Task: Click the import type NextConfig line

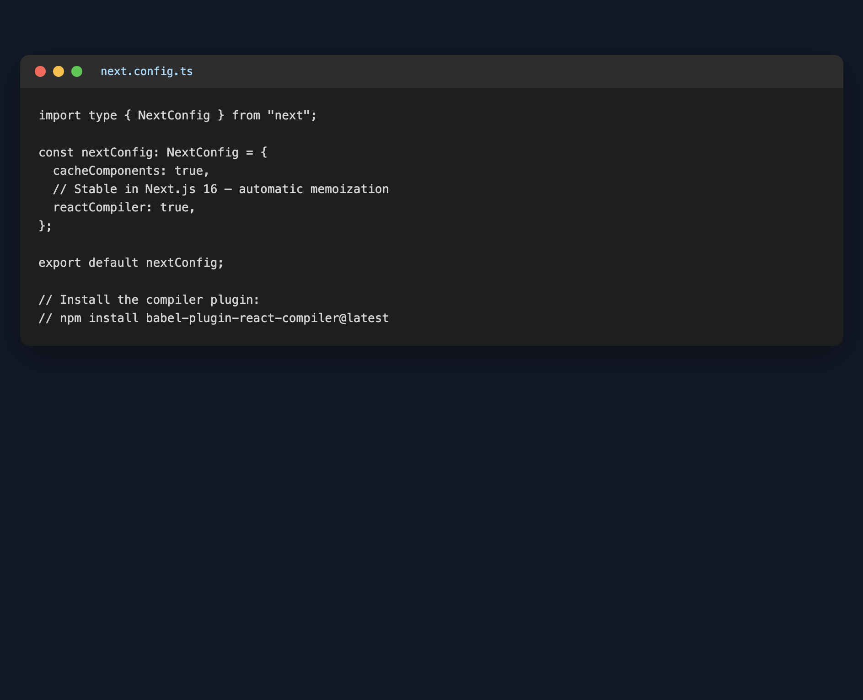Action: (177, 115)
